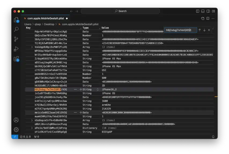The height and width of the screenshot is (154, 229).
Task: Click the Desktop breadcrumb
Action: (49, 24)
